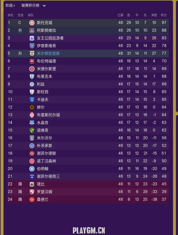Open the 米尔顿凯恩斯 team name link
The width and height of the screenshot is (178, 235).
[x=48, y=54]
